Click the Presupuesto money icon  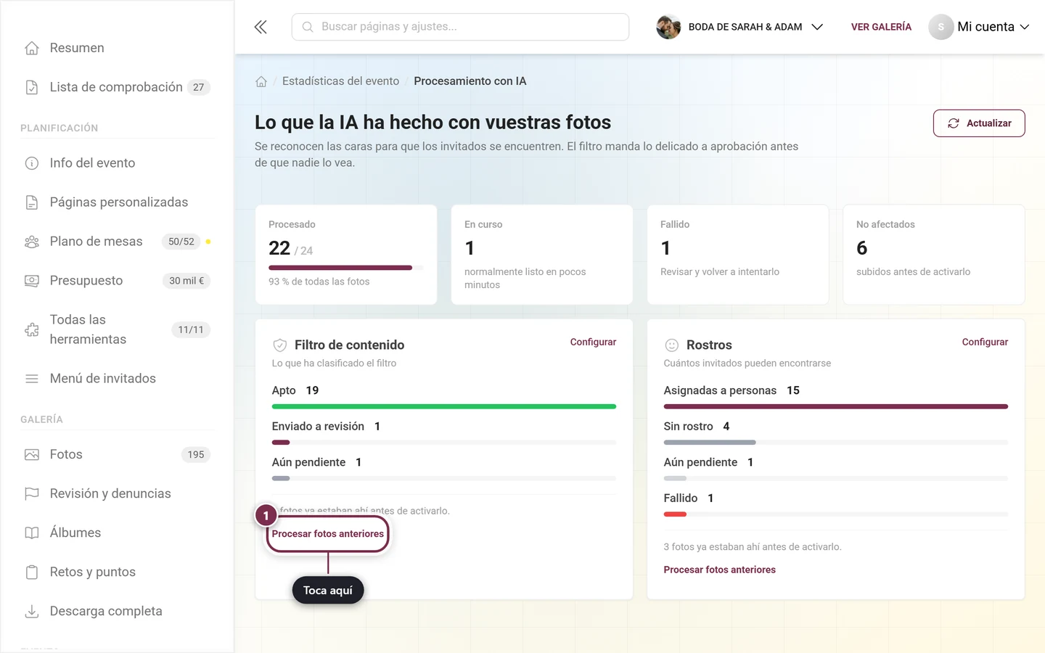tap(32, 281)
